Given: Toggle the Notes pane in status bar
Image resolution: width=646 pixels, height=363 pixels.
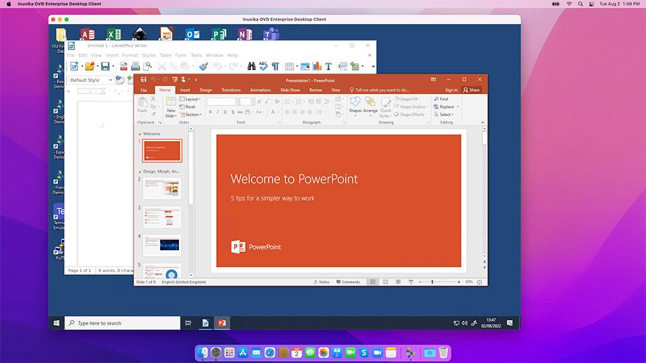Looking at the screenshot, I should click(322, 282).
